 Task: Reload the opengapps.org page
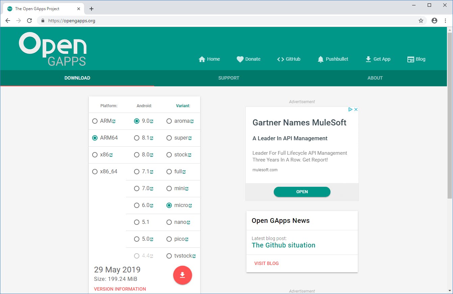pyautogui.click(x=29, y=21)
